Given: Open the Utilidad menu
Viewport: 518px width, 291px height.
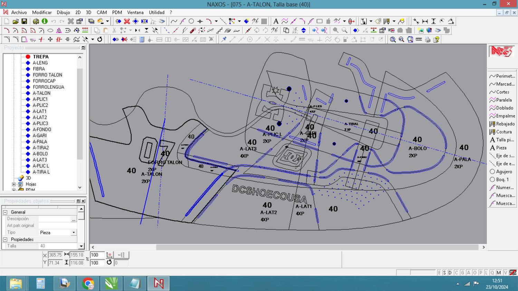Looking at the screenshot, I should [156, 12].
